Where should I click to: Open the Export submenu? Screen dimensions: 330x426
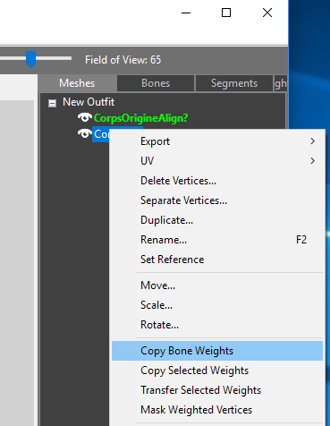tap(217, 141)
